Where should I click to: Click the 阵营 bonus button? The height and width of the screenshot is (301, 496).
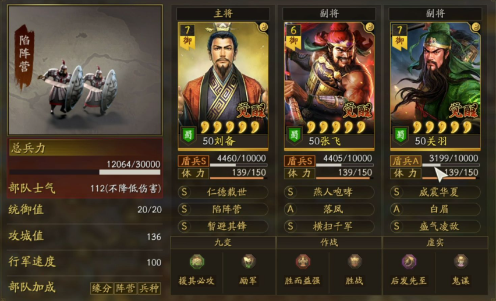(125, 288)
